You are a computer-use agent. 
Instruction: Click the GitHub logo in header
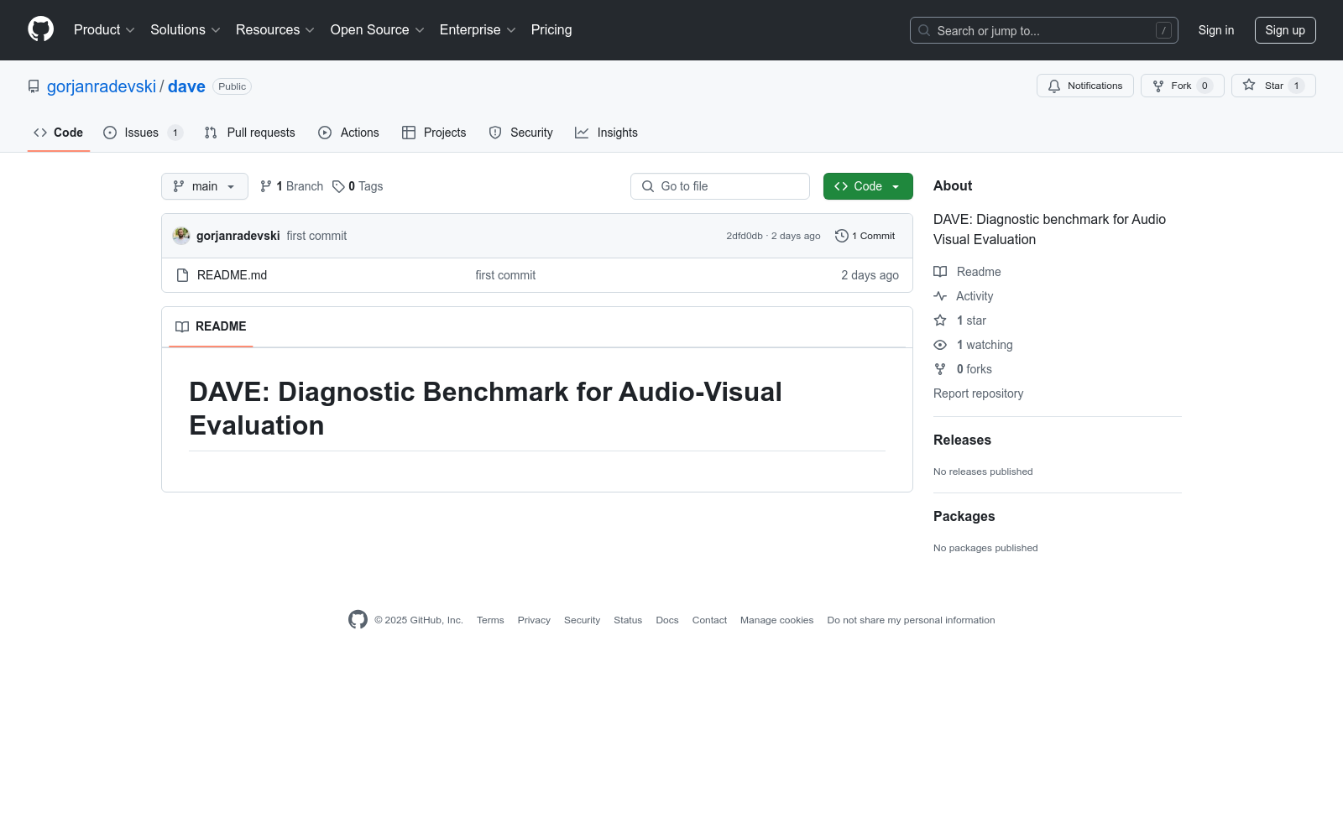(x=40, y=29)
